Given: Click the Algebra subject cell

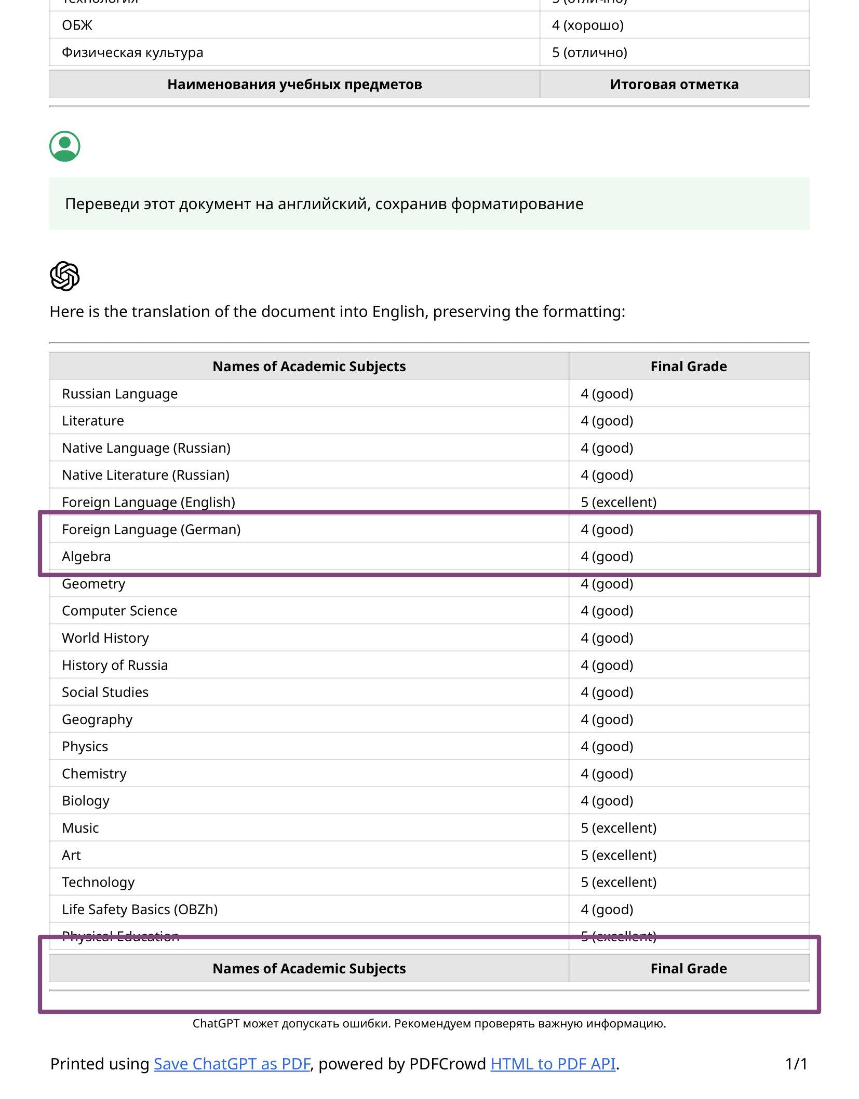Looking at the screenshot, I should 86,557.
